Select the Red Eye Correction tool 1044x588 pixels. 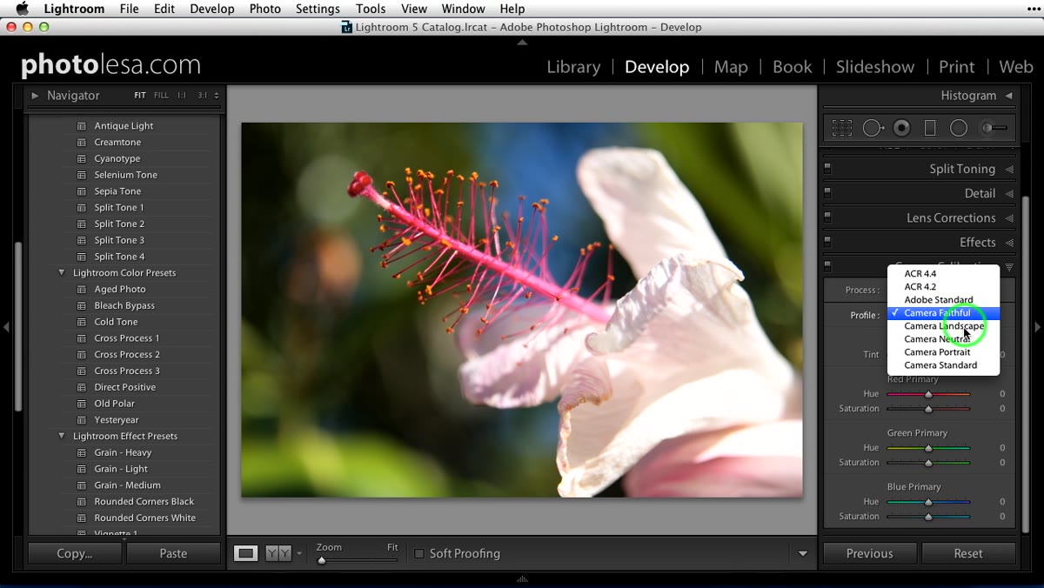point(902,128)
